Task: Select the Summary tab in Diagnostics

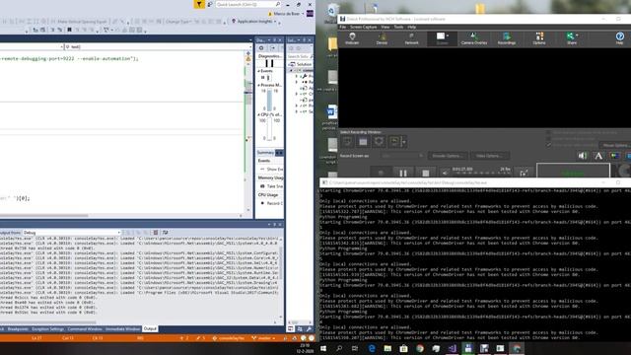Action: tap(265, 153)
